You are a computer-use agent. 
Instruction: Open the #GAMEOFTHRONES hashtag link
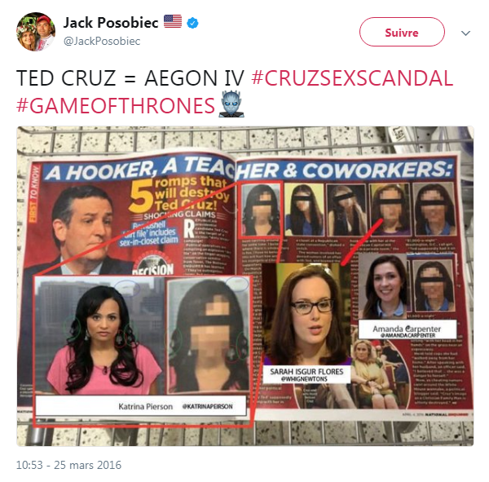coord(116,105)
